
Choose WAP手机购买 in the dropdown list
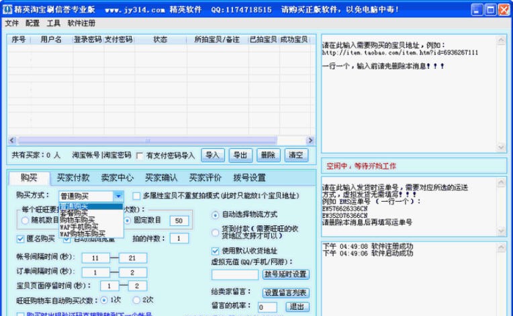91,227
